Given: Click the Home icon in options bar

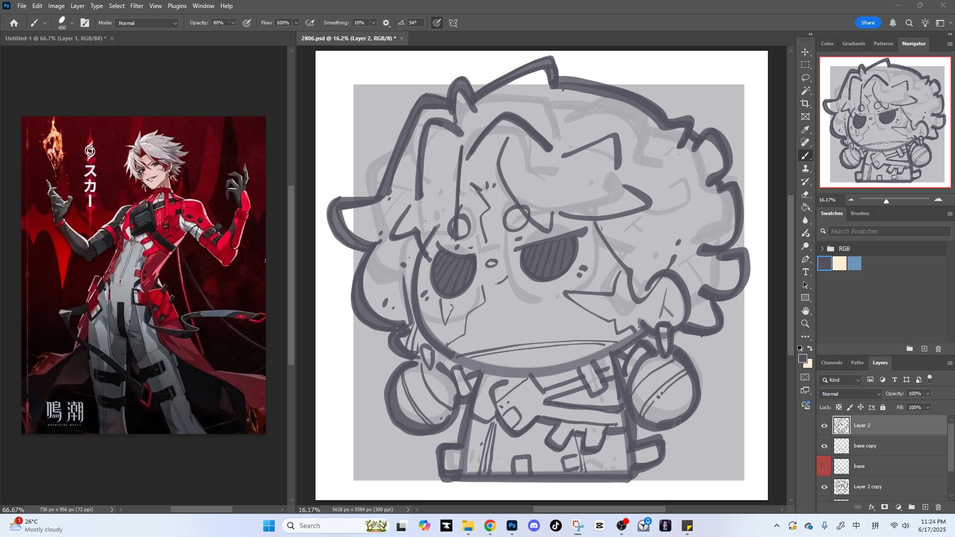Looking at the screenshot, I should pos(14,23).
